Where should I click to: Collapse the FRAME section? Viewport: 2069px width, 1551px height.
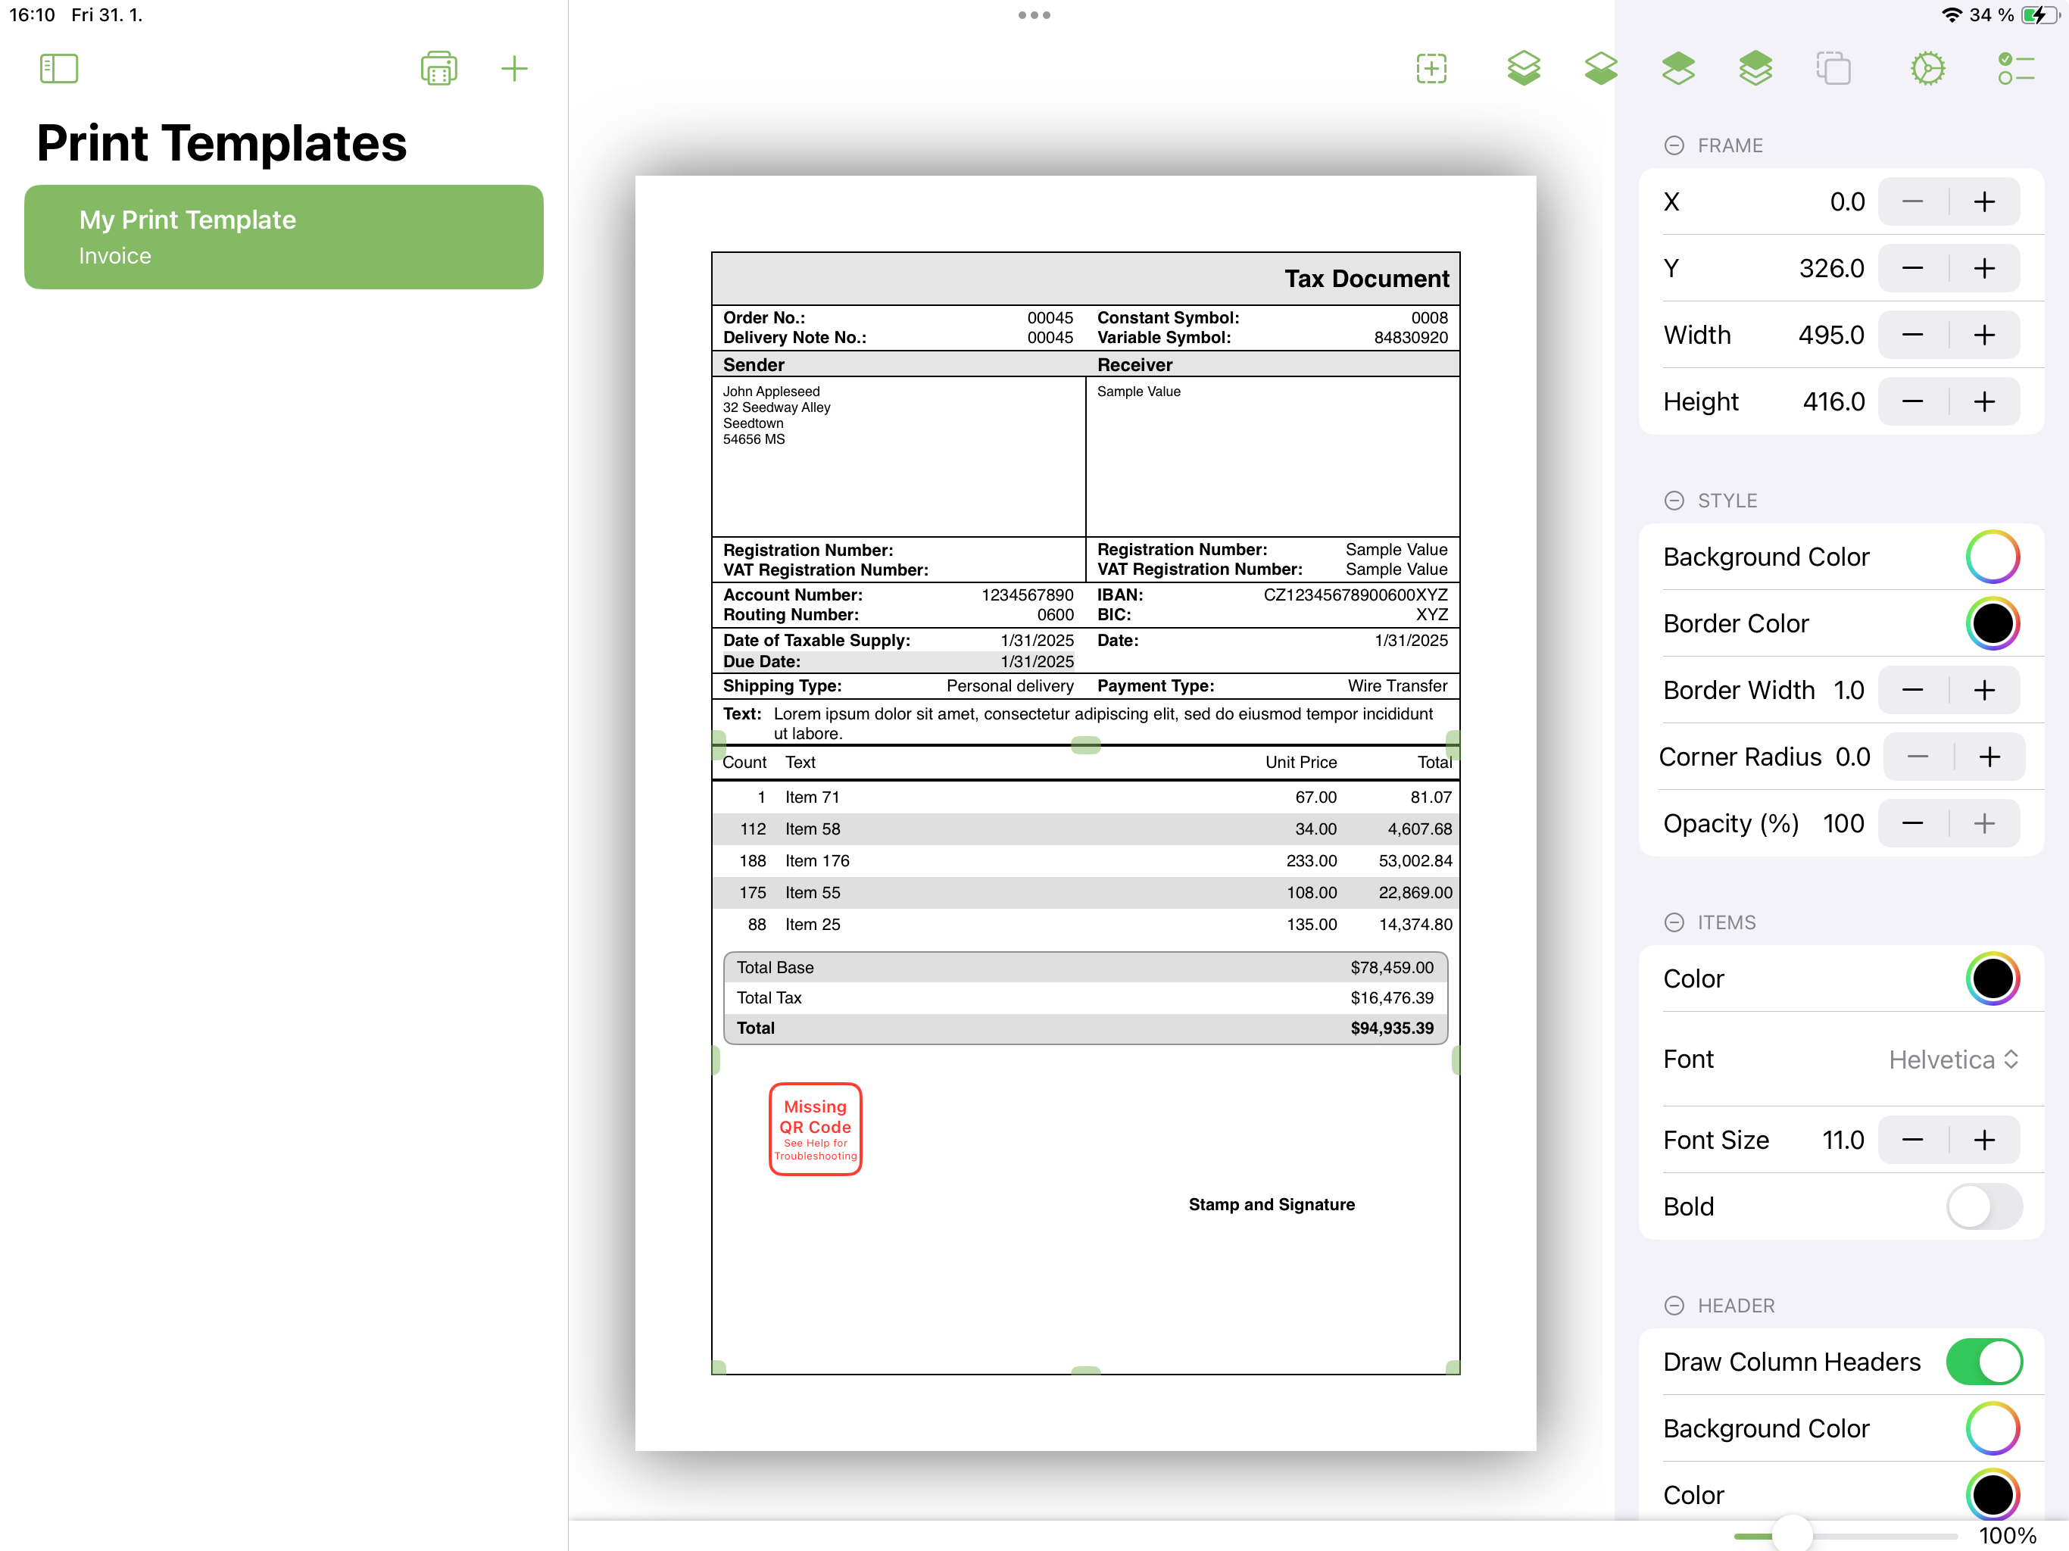1674,145
